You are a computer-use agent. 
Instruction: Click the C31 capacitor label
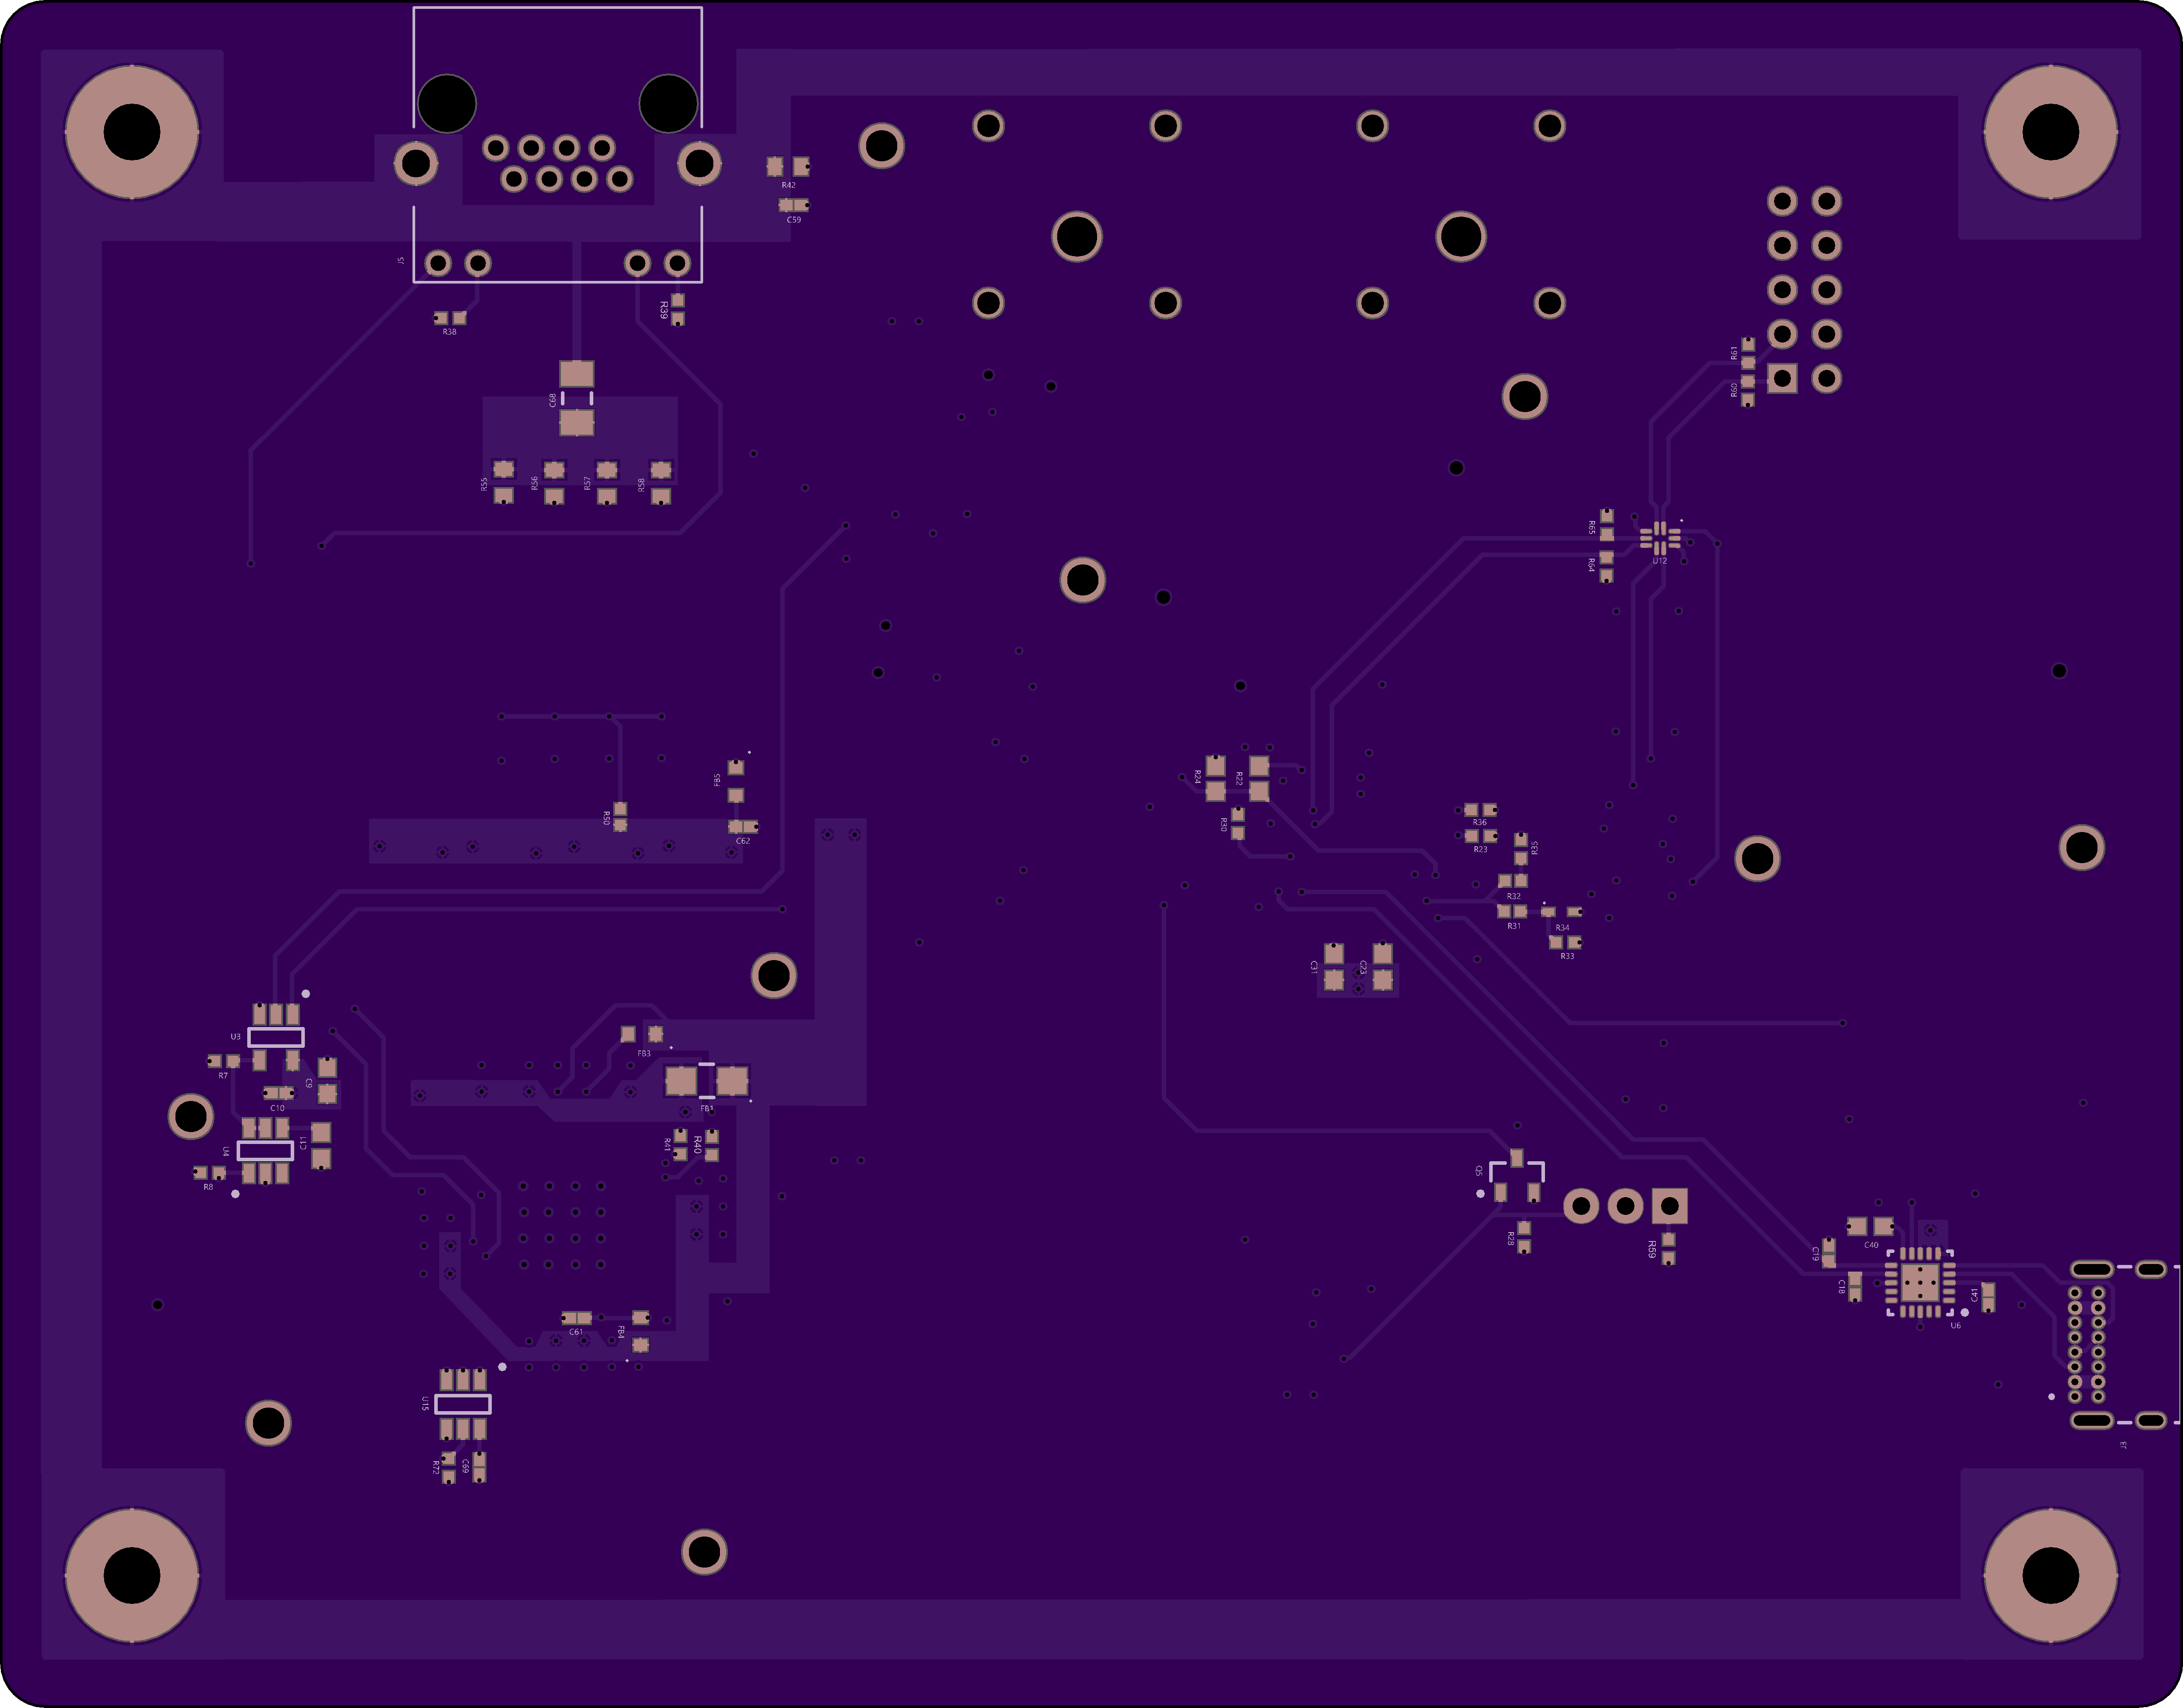(1314, 967)
